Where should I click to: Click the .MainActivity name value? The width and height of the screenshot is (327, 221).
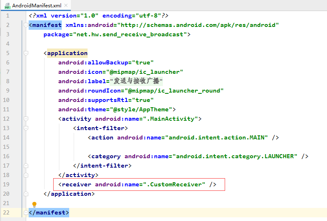coord(170,119)
